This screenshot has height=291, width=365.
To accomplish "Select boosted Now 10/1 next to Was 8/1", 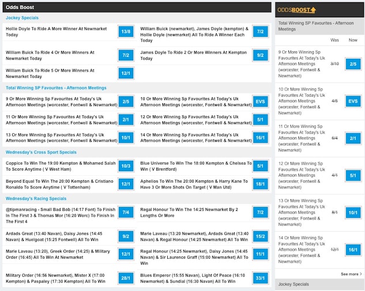I will (x=353, y=213).
